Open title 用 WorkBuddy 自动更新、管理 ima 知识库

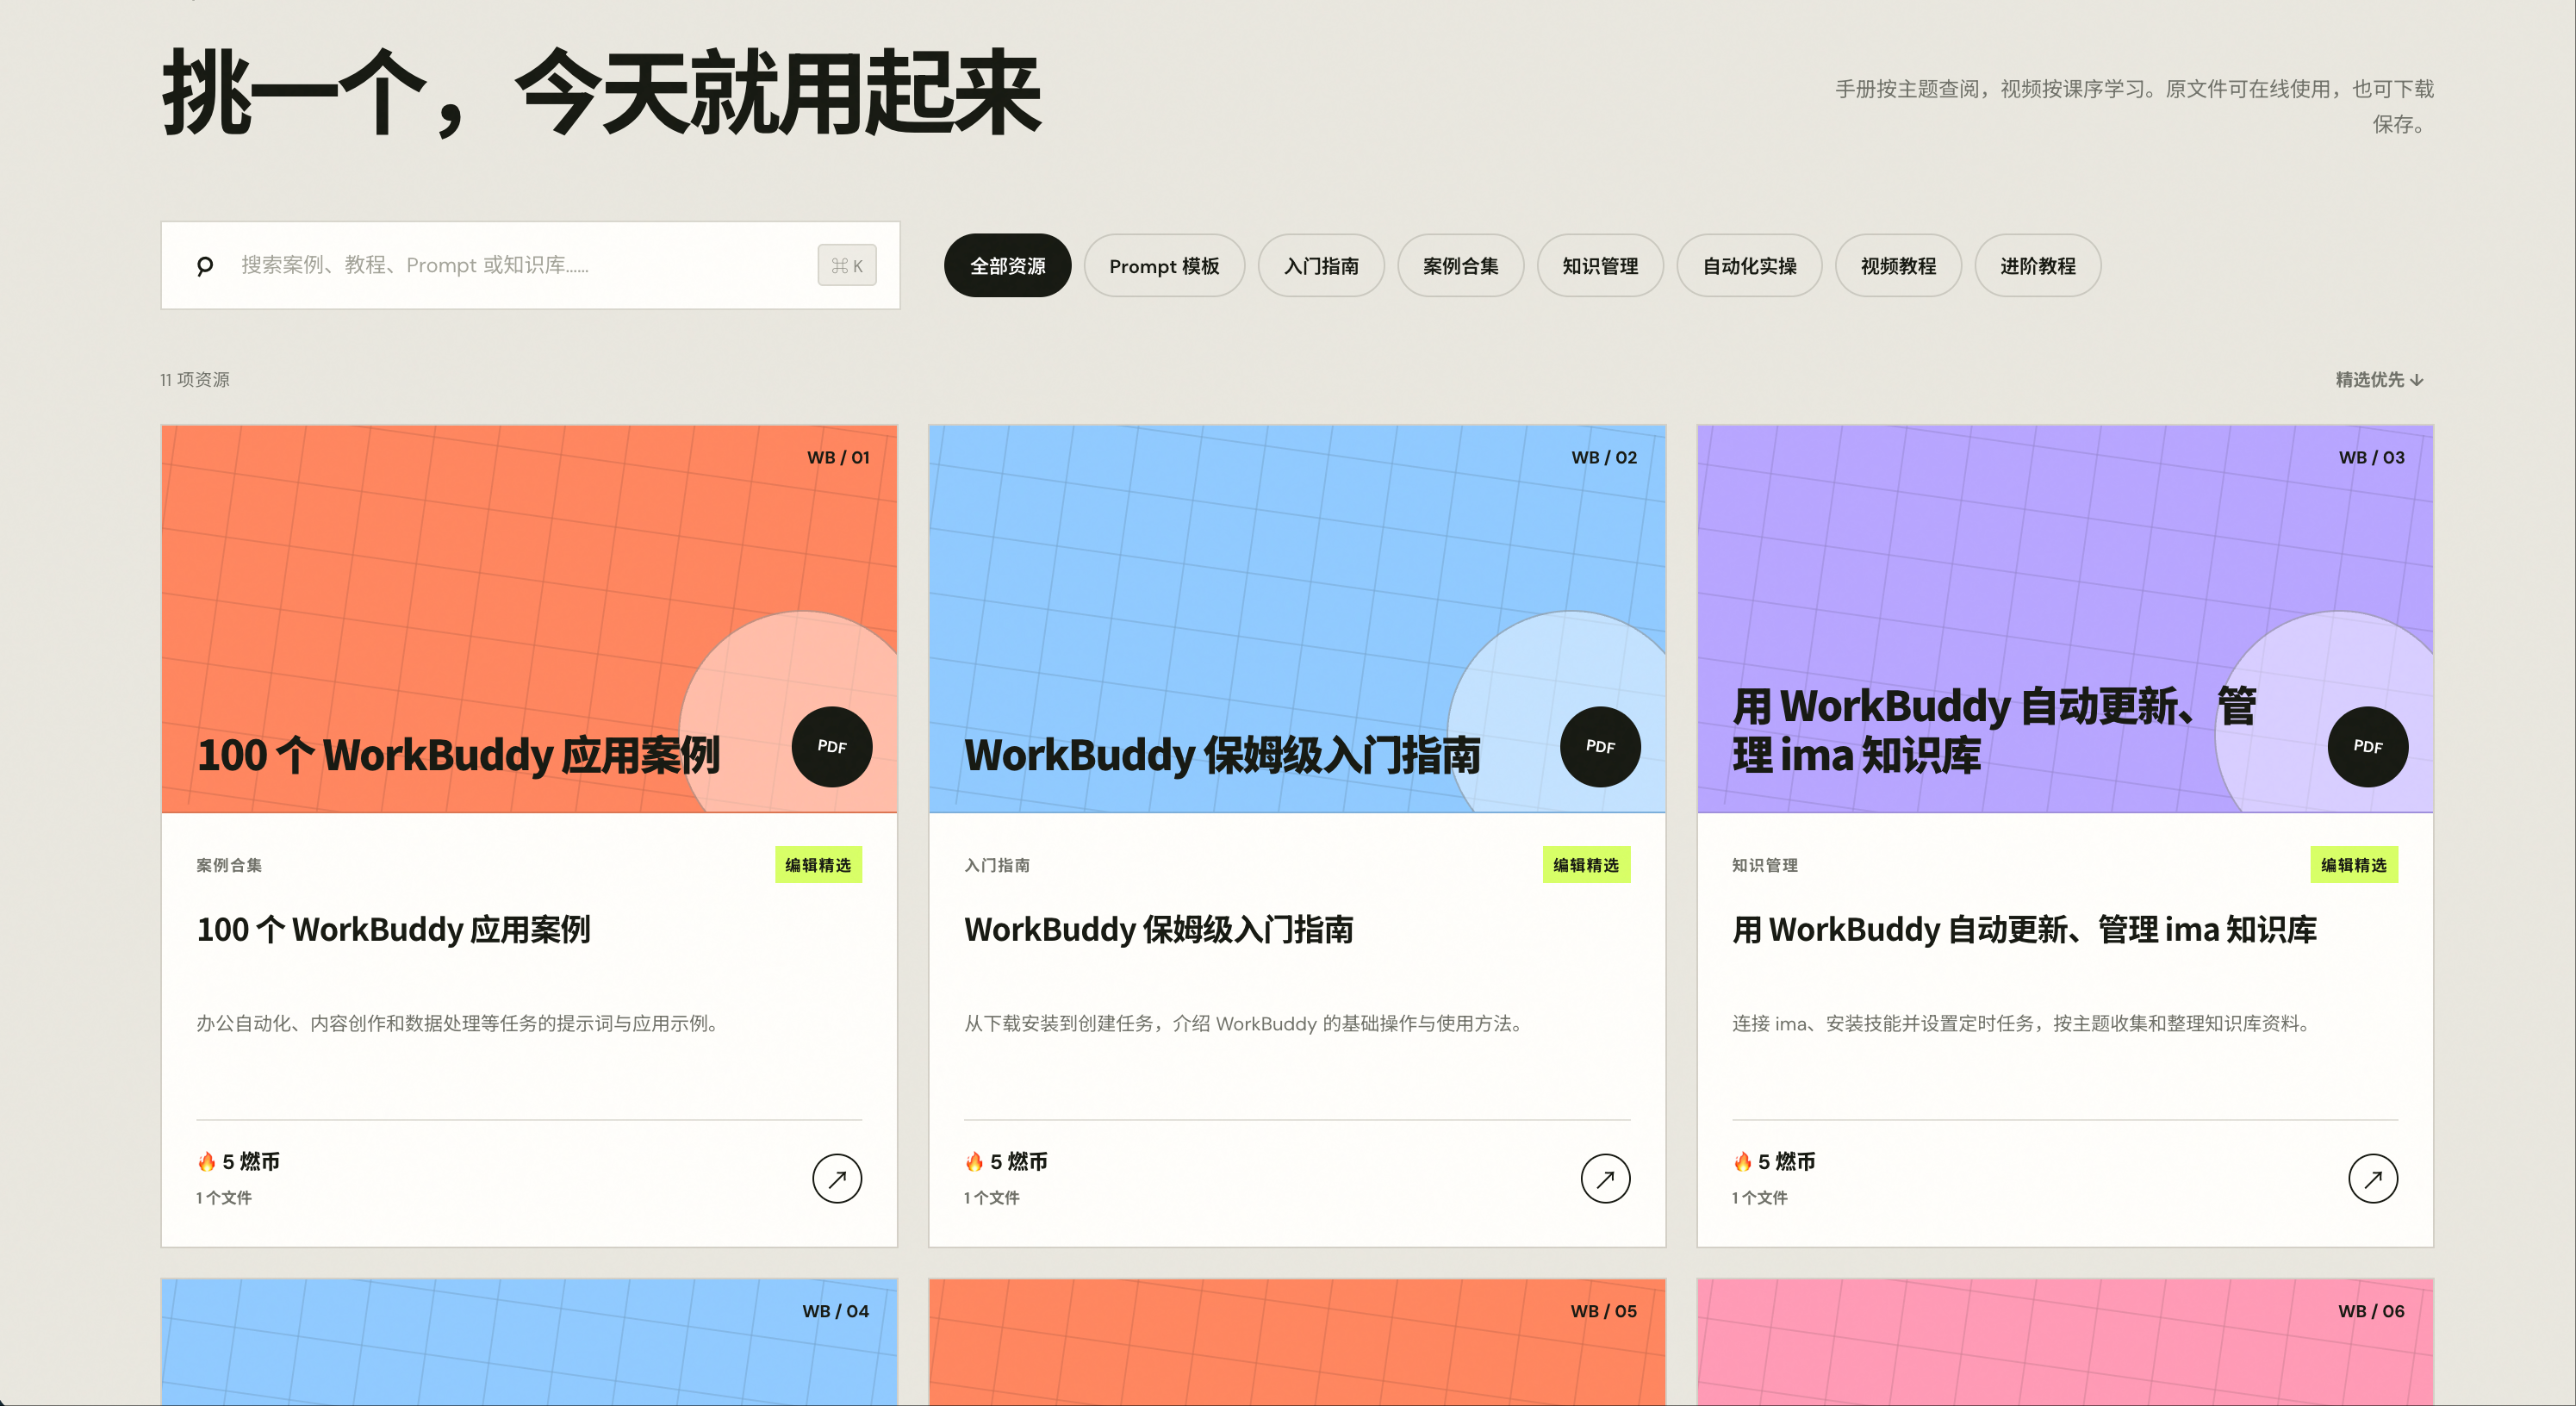click(2024, 930)
